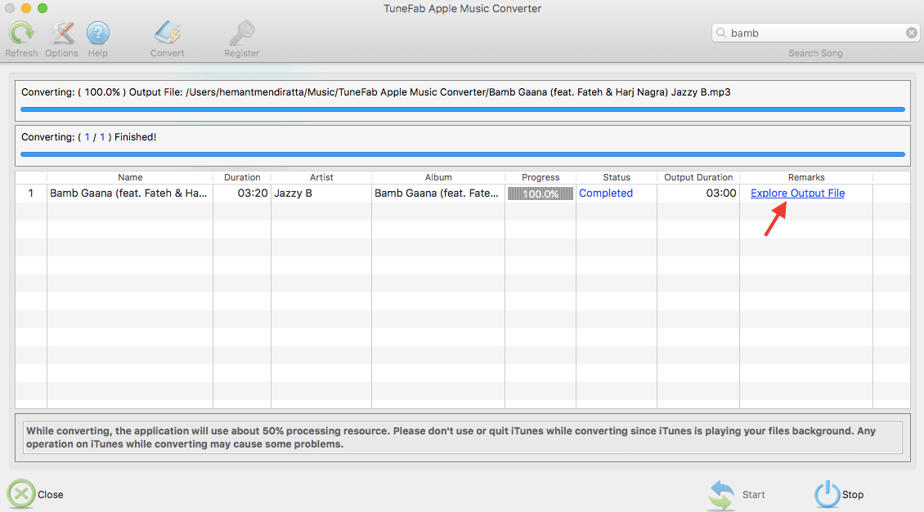Click the Artist column header
This screenshot has width=924, height=512.
click(321, 177)
